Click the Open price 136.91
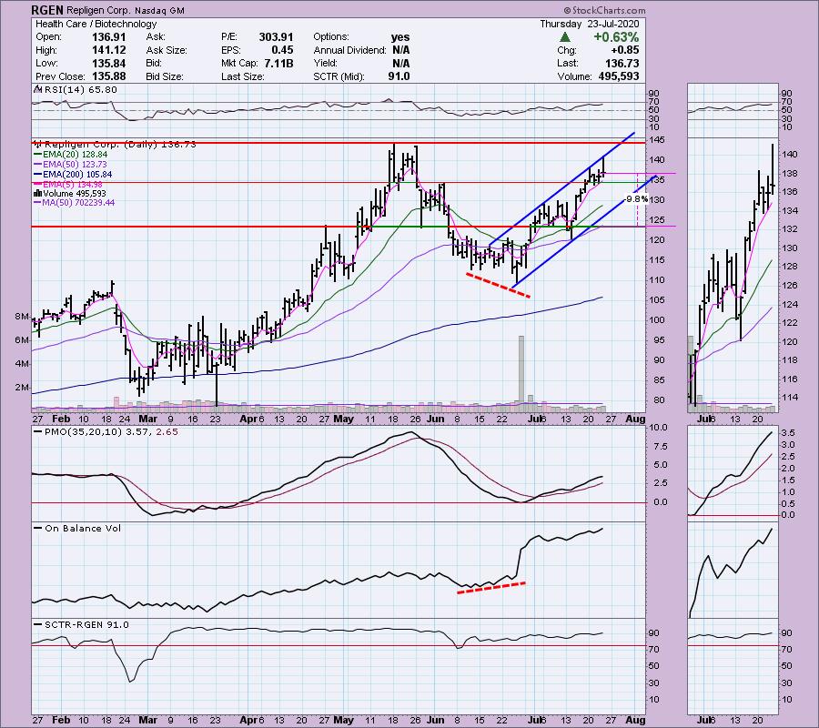The width and height of the screenshot is (819, 728). [108, 37]
